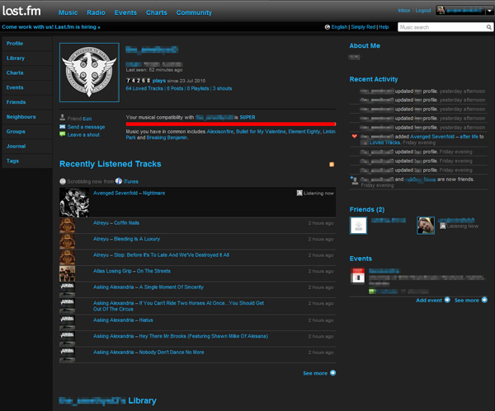Select the Tags sidebar tab
Image resolution: width=495 pixels, height=411 pixels.
pos(27,161)
